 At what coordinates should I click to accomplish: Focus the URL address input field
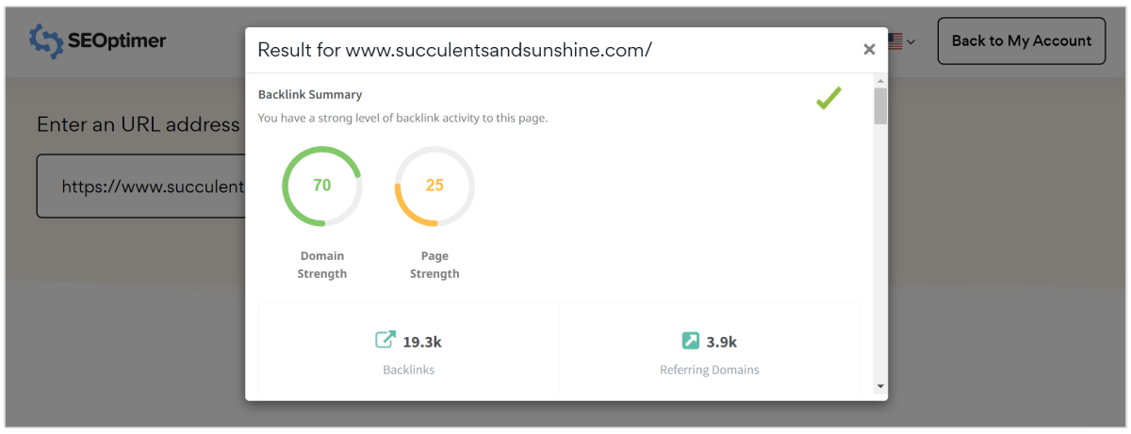coord(141,186)
